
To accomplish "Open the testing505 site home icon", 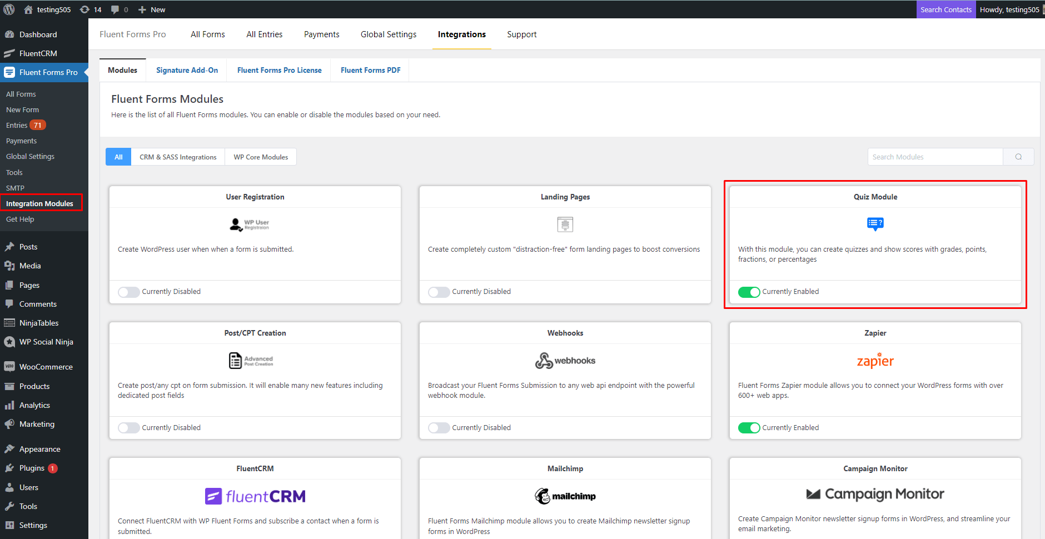I will [28, 9].
